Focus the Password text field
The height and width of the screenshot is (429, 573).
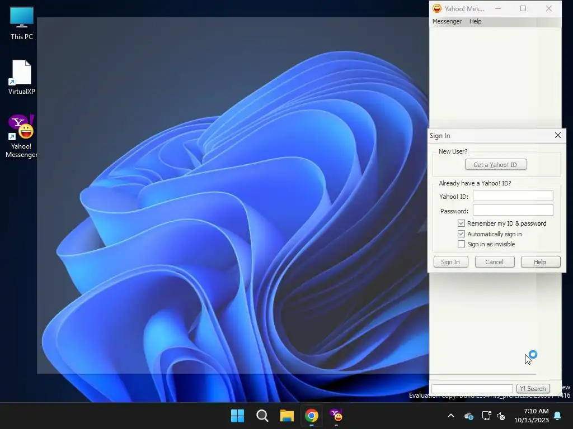(x=513, y=211)
